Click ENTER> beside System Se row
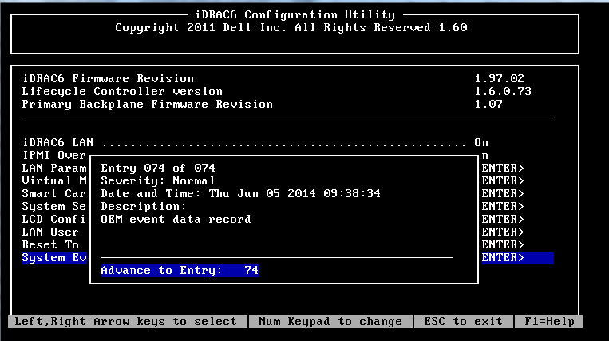 503,207
